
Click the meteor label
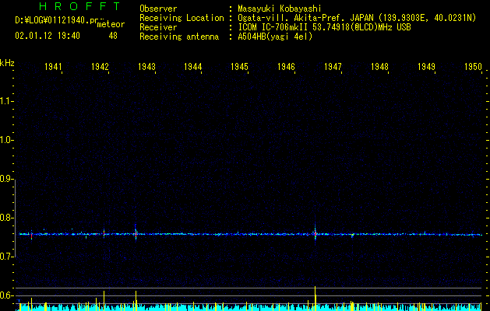pyautogui.click(x=111, y=24)
